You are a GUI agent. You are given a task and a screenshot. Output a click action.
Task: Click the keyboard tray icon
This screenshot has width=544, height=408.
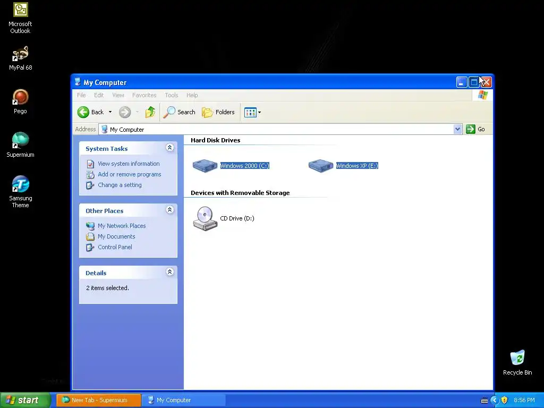coord(484,401)
